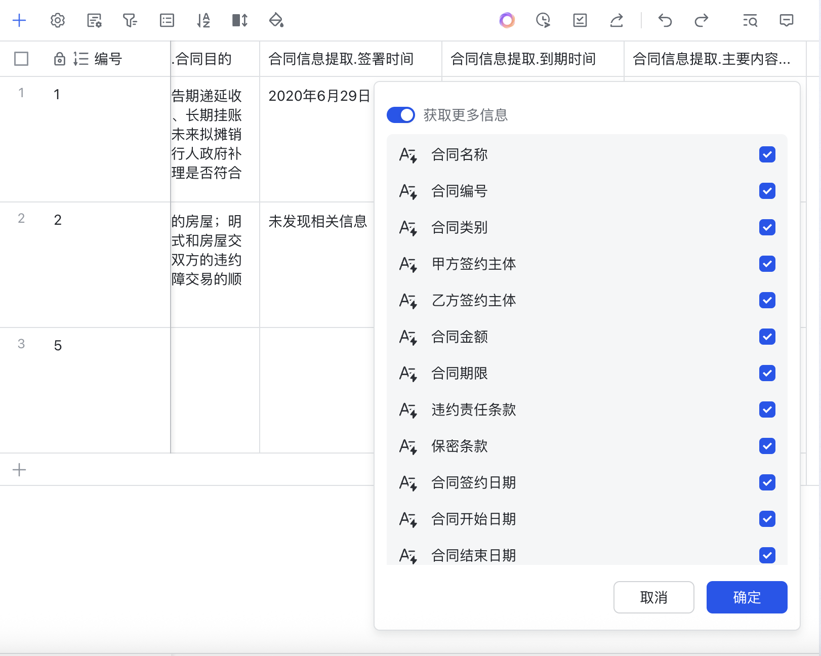This screenshot has width=821, height=656.
Task: Click the 确定 confirm button
Action: 747,597
